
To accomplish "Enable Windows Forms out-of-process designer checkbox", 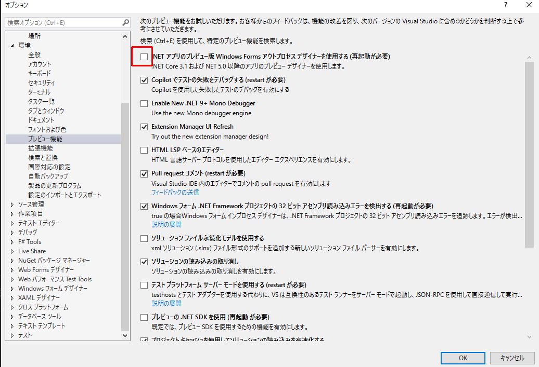I will click(144, 57).
